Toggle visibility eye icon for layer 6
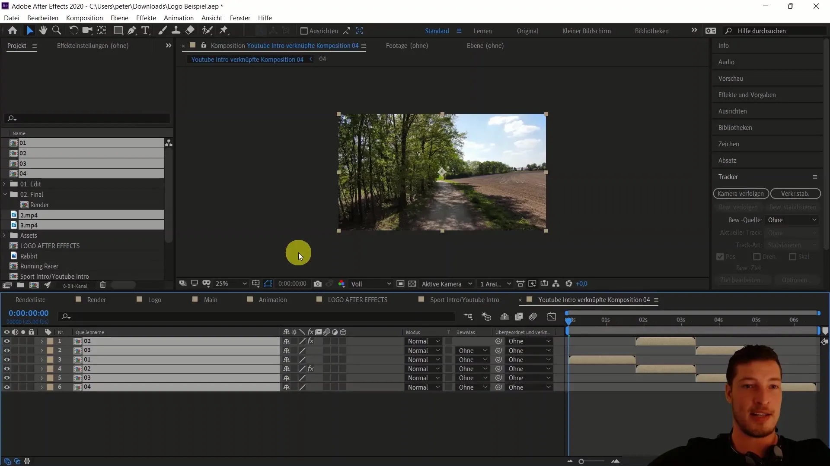The height and width of the screenshot is (466, 830). pyautogui.click(x=6, y=387)
